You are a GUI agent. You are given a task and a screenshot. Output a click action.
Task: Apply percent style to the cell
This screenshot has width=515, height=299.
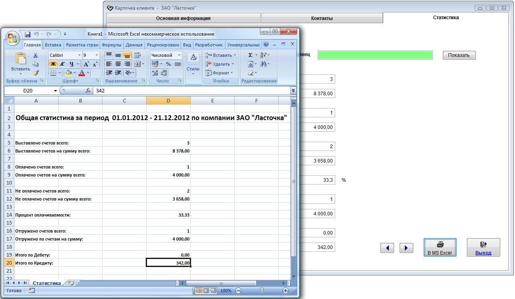pyautogui.click(x=168, y=64)
